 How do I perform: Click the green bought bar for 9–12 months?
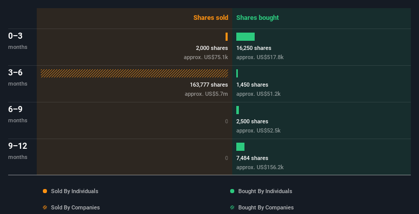(x=240, y=147)
